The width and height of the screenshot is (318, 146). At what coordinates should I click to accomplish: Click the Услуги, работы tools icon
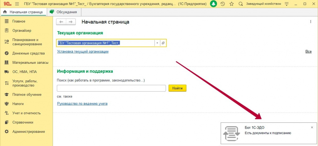coord(7,83)
